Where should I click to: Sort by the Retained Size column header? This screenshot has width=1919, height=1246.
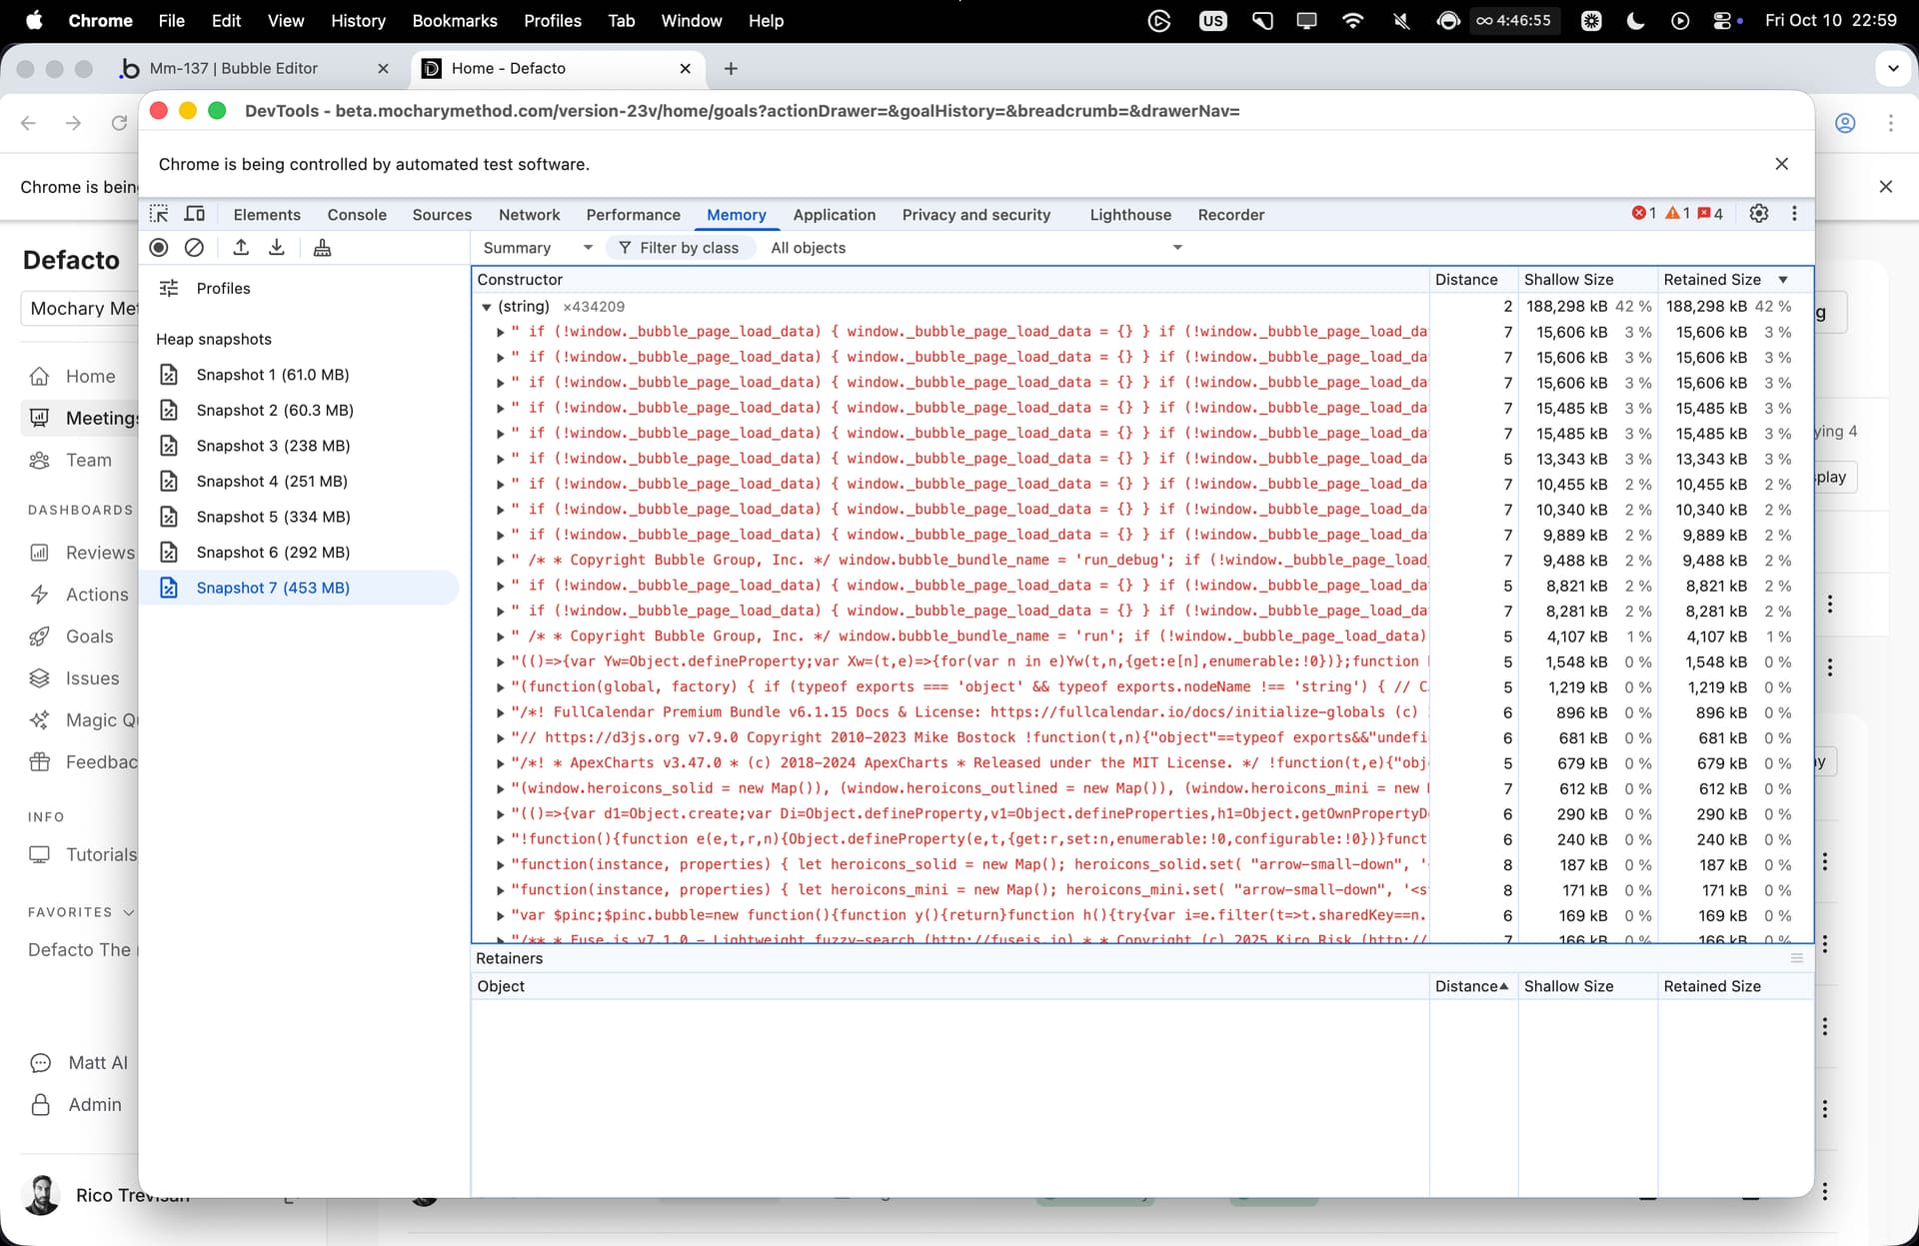point(1712,280)
